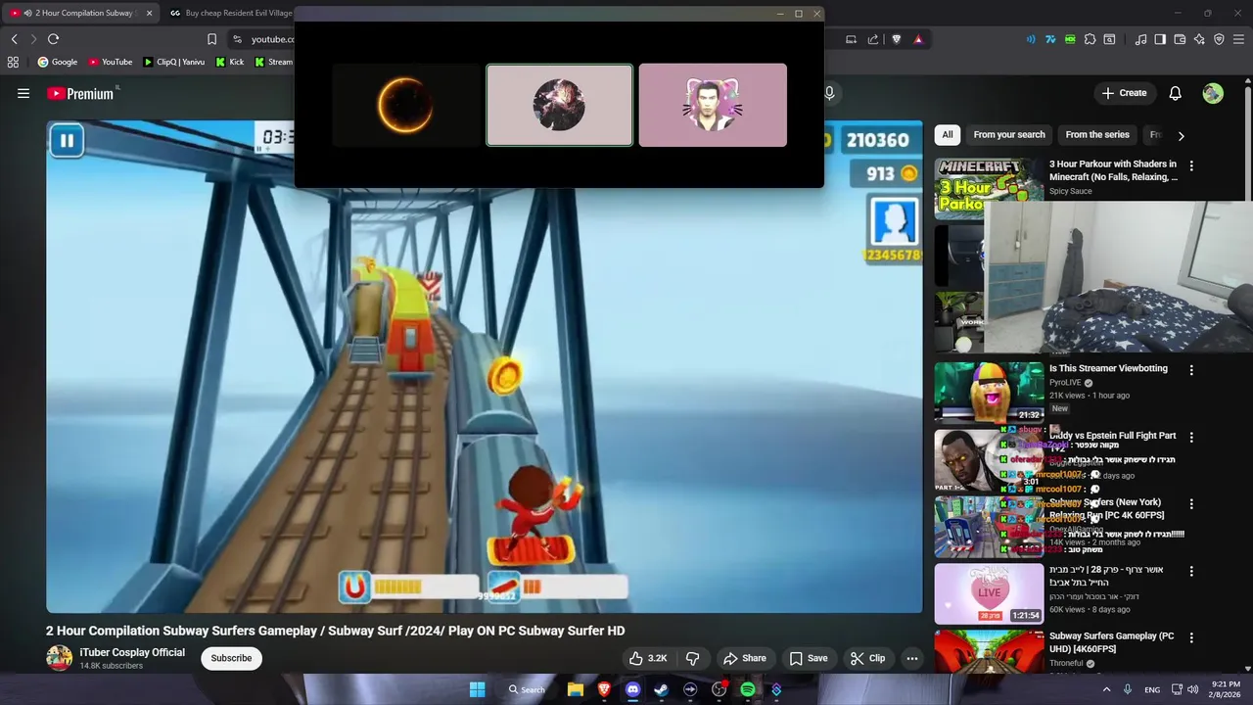Open site settings icon beside youtube.com address
Image resolution: width=1253 pixels, height=705 pixels.
237,39
